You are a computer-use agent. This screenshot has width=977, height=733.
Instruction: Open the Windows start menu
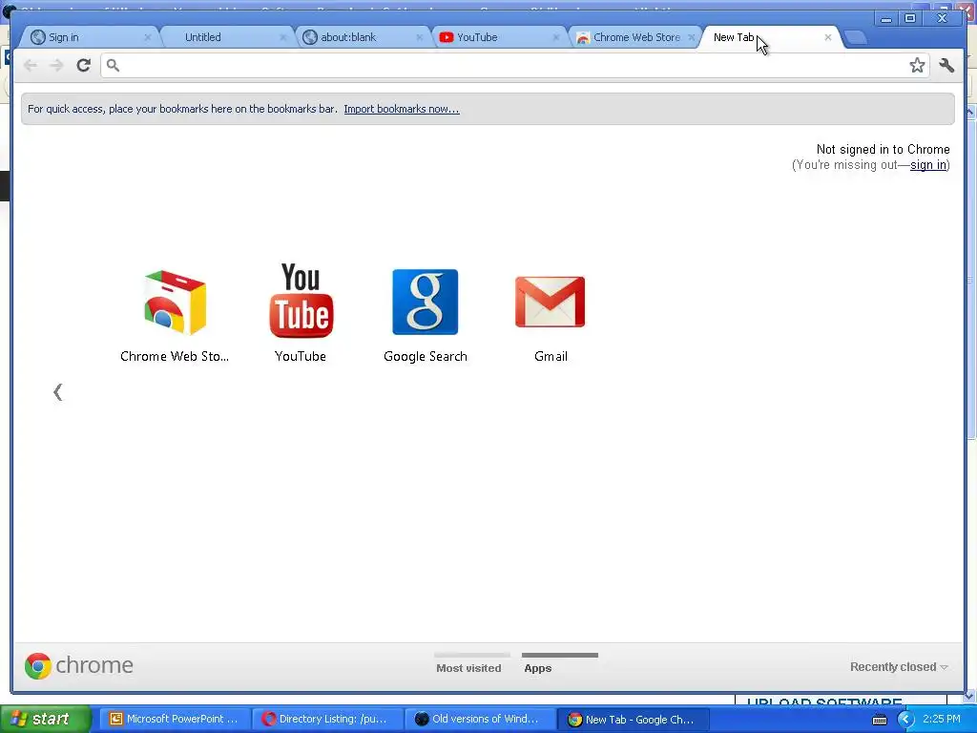pos(45,720)
